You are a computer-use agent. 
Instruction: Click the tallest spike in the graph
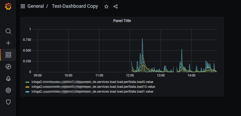tap(142, 39)
